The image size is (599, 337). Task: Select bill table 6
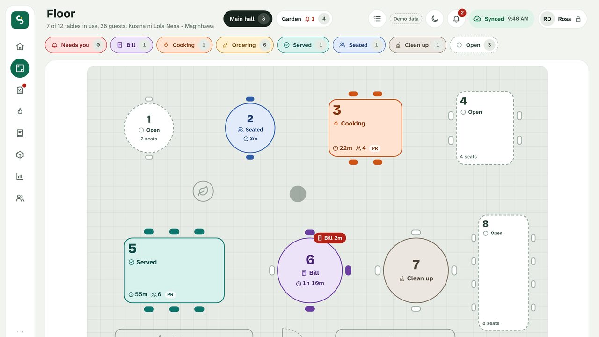pos(310,271)
